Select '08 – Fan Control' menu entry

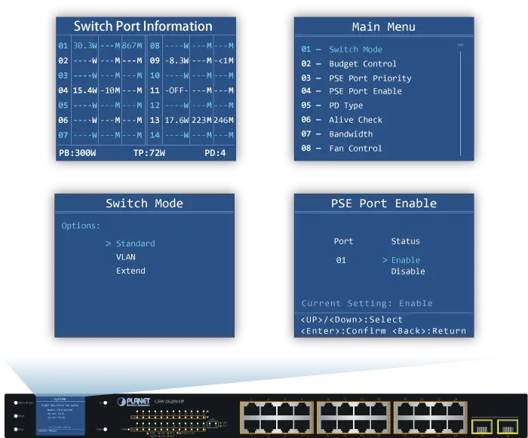(x=342, y=149)
